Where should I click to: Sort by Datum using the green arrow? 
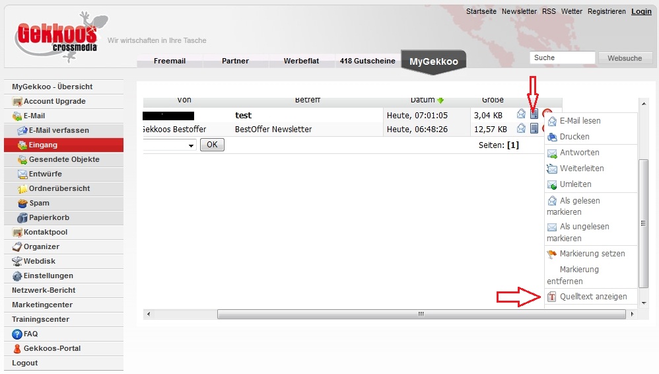click(440, 100)
